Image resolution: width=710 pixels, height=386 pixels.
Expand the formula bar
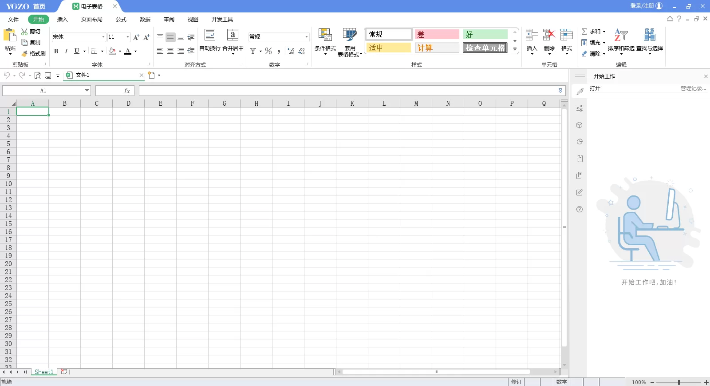(560, 91)
